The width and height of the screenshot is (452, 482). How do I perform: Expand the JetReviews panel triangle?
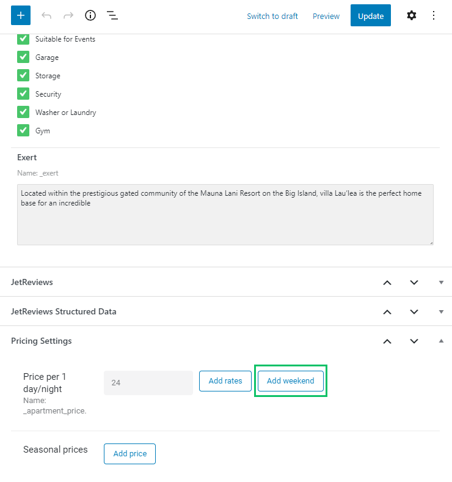coord(441,283)
